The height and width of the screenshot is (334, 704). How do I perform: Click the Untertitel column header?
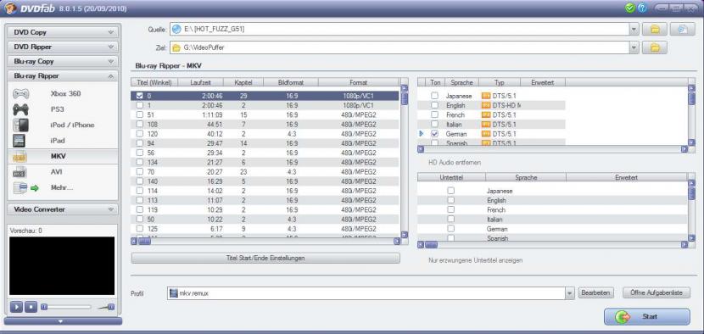click(x=451, y=178)
